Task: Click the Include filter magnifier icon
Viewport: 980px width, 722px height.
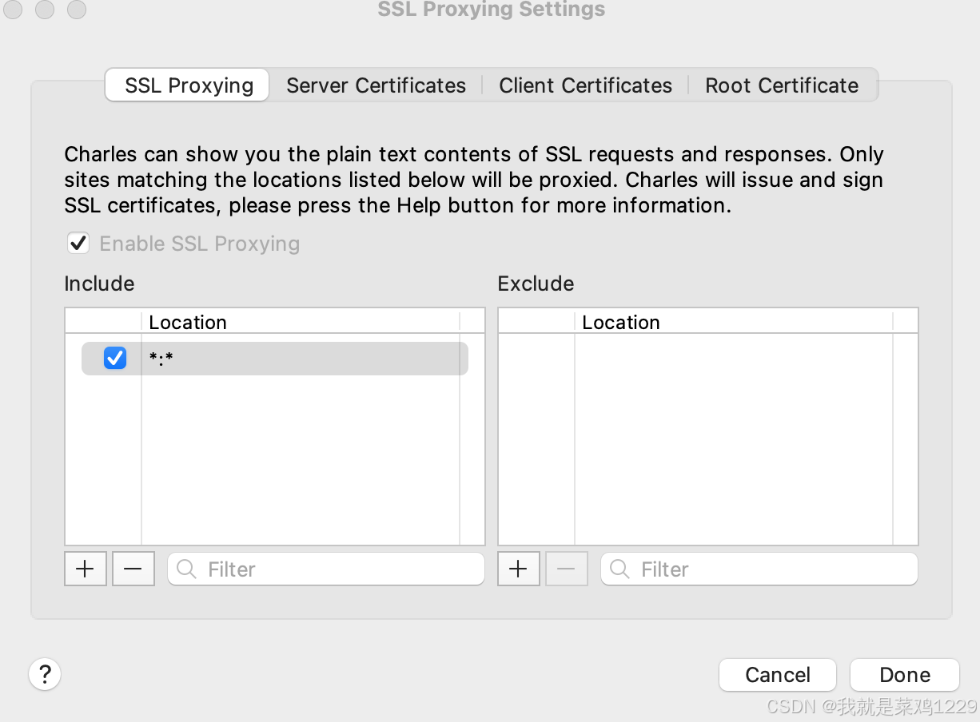Action: click(186, 569)
